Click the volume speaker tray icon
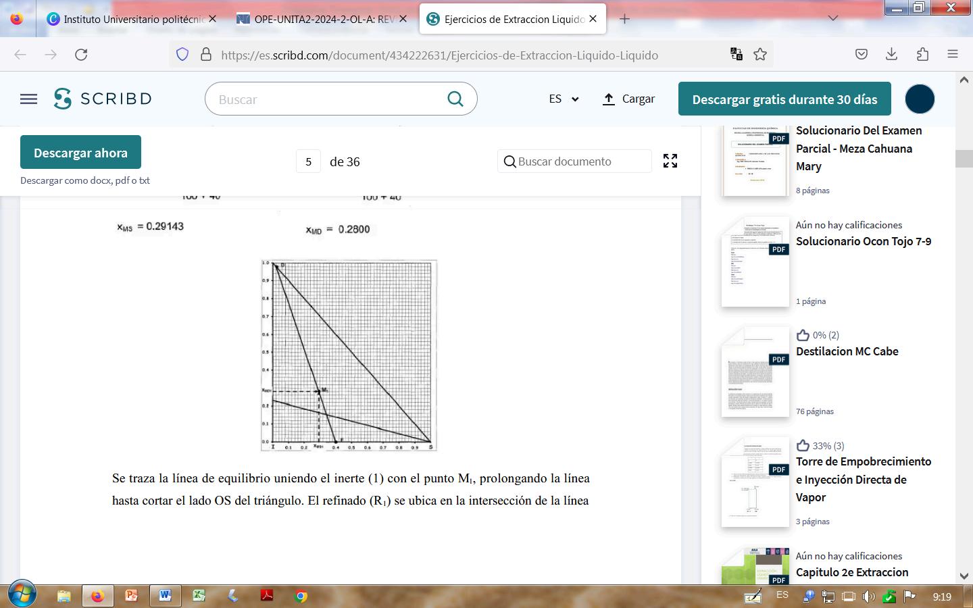Image resolution: width=973 pixels, height=608 pixels. coord(869,597)
